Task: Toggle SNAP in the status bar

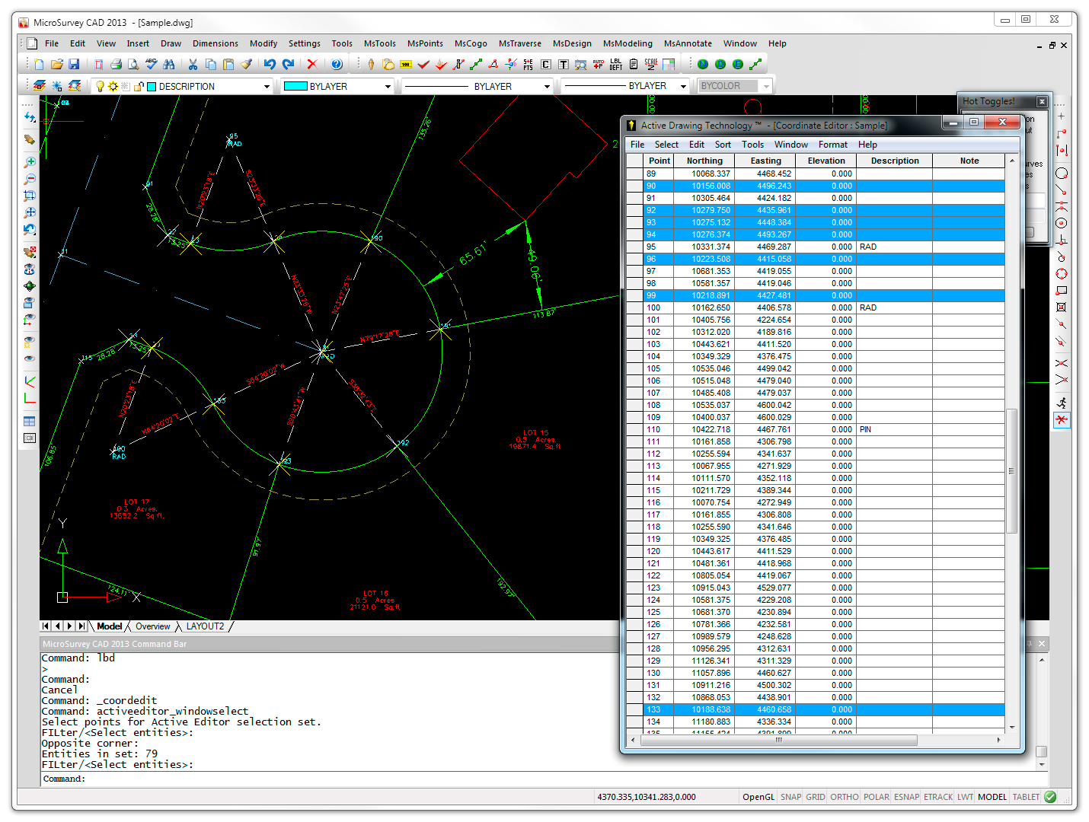Action: click(x=790, y=797)
